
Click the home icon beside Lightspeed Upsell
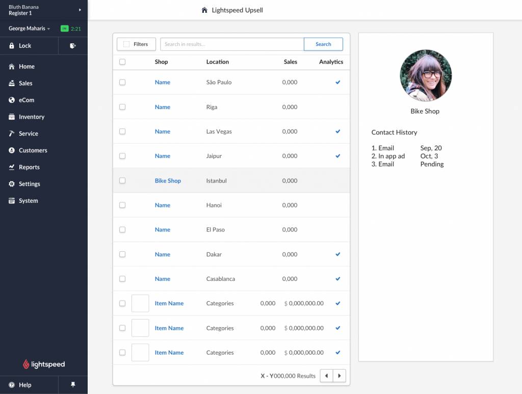[204, 10]
